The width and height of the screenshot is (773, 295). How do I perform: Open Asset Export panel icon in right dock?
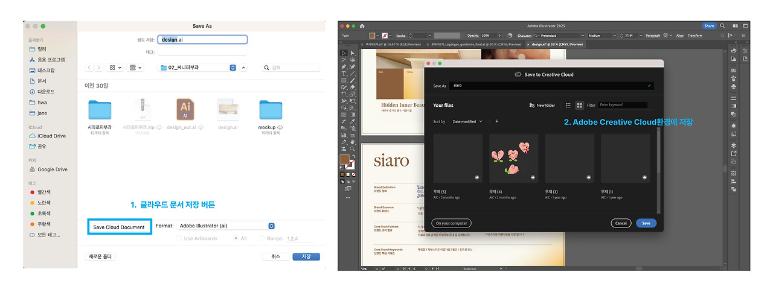pyautogui.click(x=733, y=153)
